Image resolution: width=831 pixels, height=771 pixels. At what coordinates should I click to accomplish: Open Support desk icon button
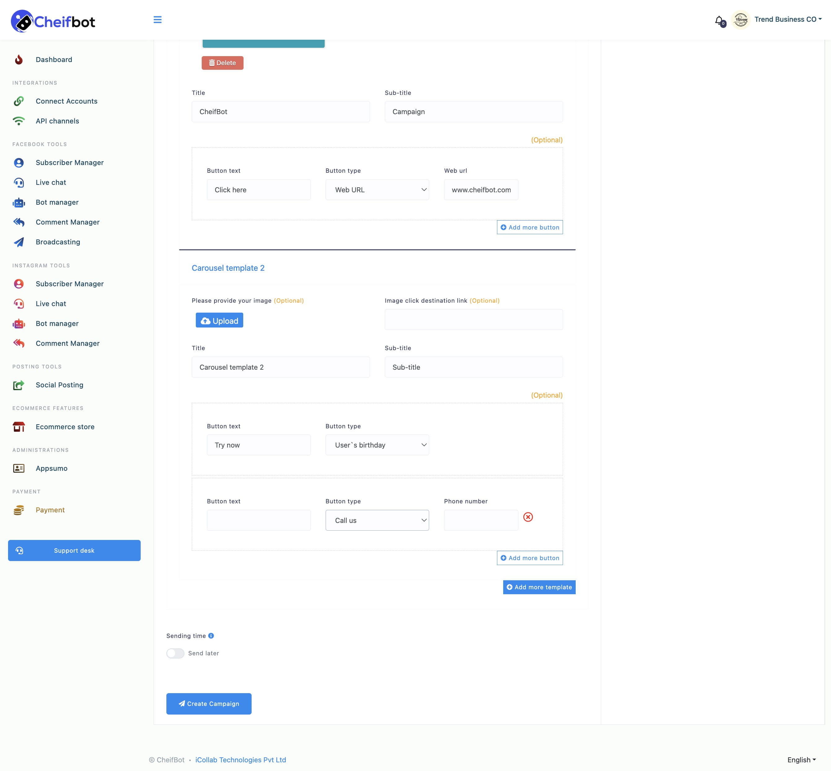20,550
